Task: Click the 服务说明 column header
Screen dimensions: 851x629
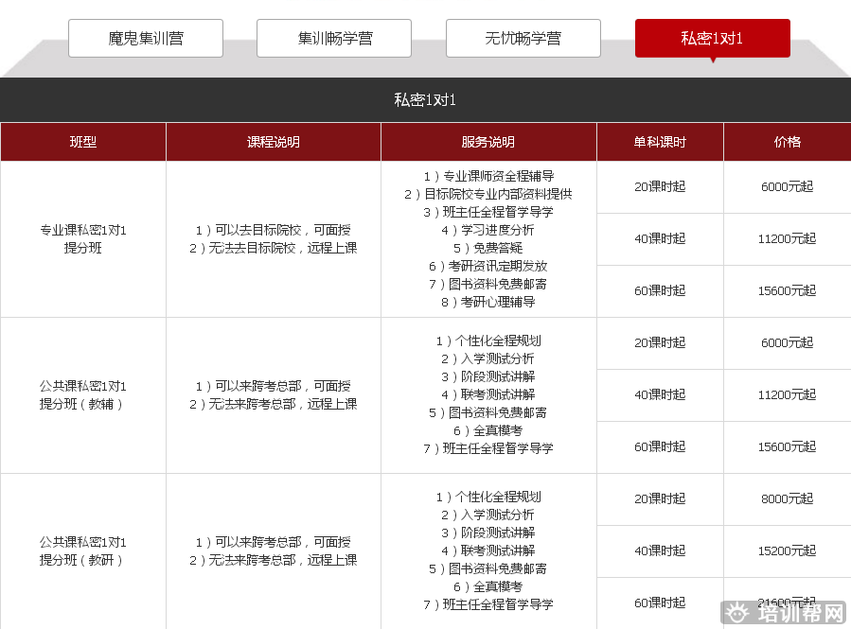Action: click(x=488, y=142)
